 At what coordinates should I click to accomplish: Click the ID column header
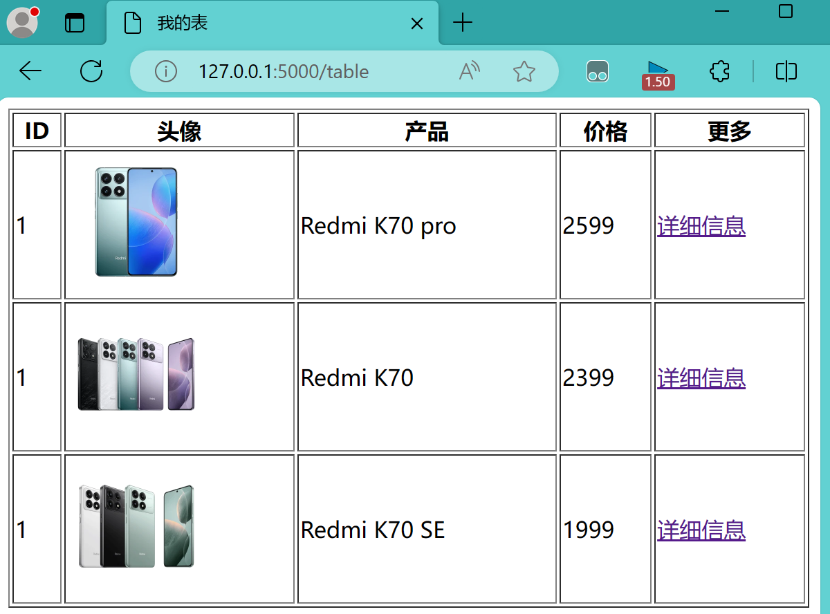pos(37,130)
